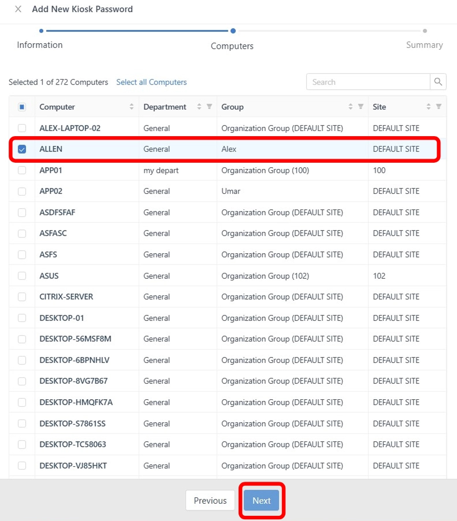Open the Site column filter
This screenshot has height=521, width=457.
439,106
